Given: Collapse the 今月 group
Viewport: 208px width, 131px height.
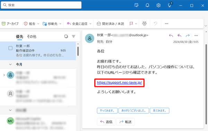Looking at the screenshot, I should coord(10,65).
